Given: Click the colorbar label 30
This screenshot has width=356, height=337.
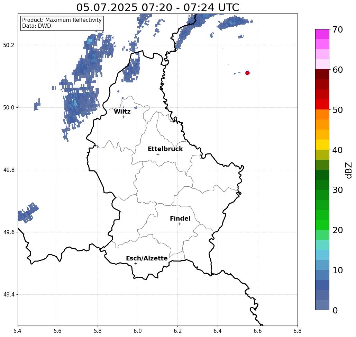Looking at the screenshot, I should 337,190.
